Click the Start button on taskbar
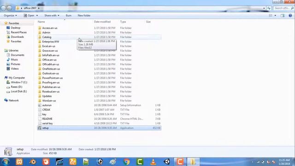 [x=6, y=162]
